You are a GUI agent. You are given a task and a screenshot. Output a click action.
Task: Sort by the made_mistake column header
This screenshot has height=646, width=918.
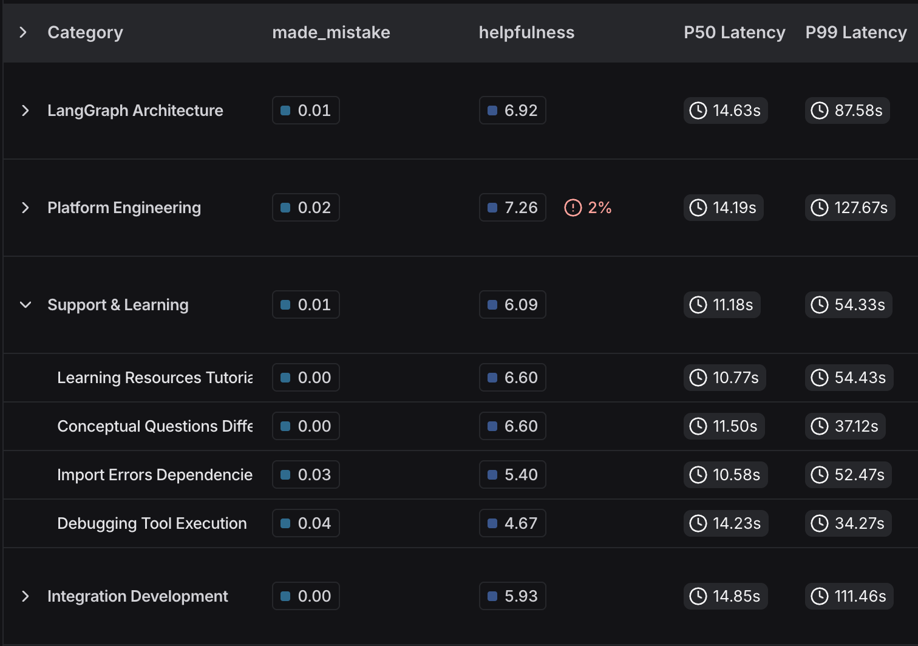pos(331,32)
